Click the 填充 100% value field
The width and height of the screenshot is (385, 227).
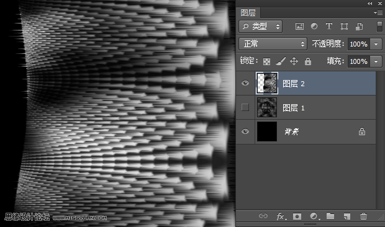point(359,61)
